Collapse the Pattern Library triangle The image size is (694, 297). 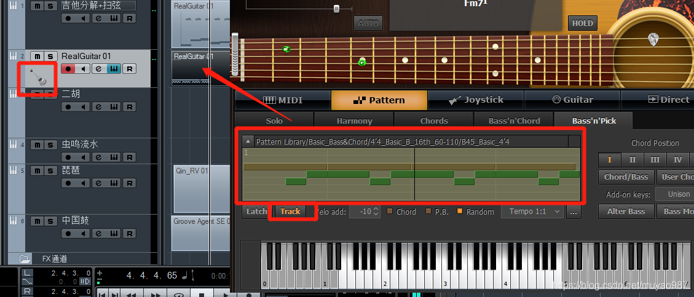pyautogui.click(x=248, y=141)
